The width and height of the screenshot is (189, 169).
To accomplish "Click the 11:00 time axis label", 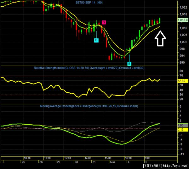I will (47, 158).
